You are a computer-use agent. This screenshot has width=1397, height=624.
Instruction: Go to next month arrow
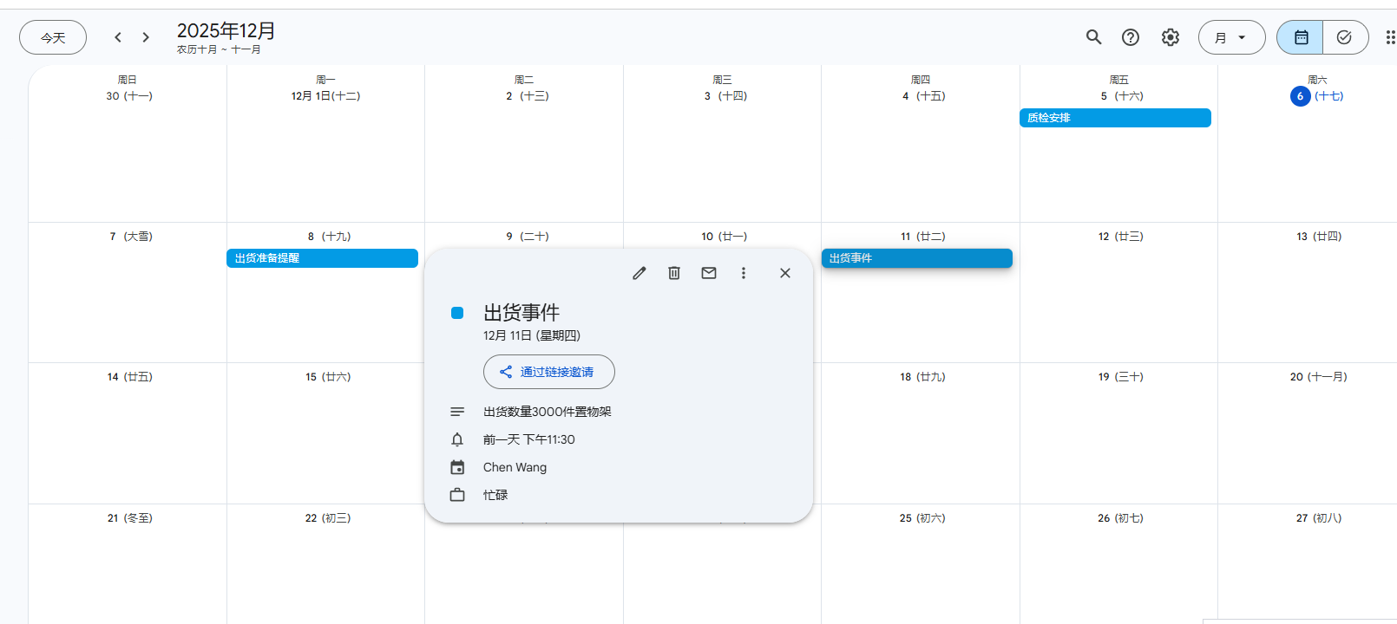pos(146,37)
